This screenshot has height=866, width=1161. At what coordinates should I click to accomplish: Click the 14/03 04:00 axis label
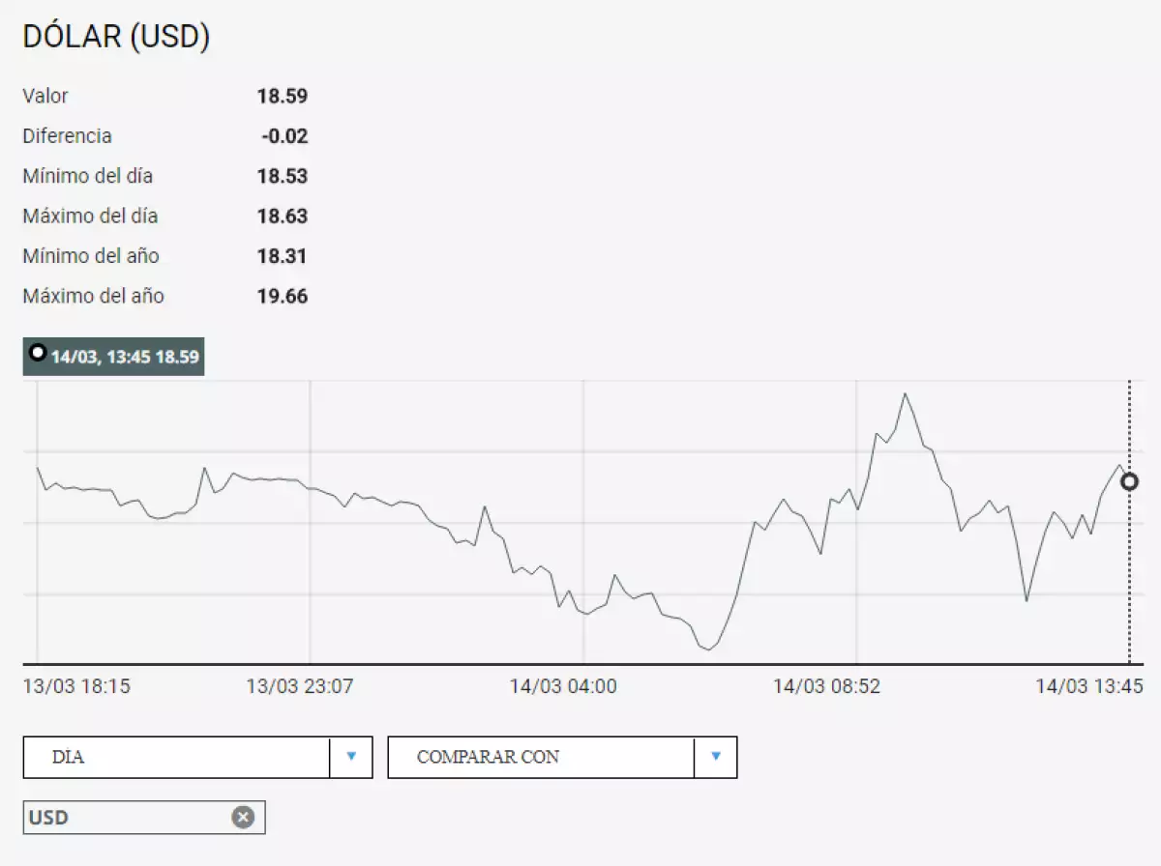(563, 686)
